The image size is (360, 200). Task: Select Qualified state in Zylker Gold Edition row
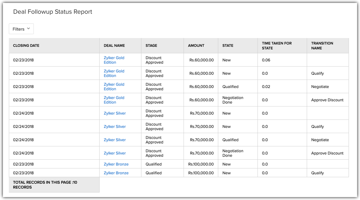[230, 87]
